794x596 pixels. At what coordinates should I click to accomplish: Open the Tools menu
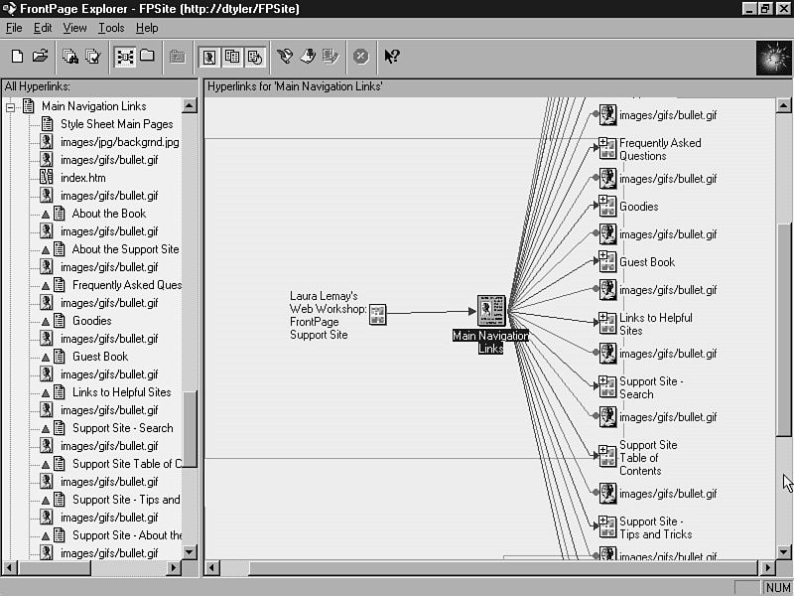point(111,28)
